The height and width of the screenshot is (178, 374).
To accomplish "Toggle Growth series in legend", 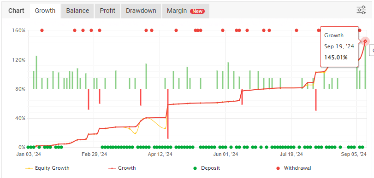I will [122, 168].
